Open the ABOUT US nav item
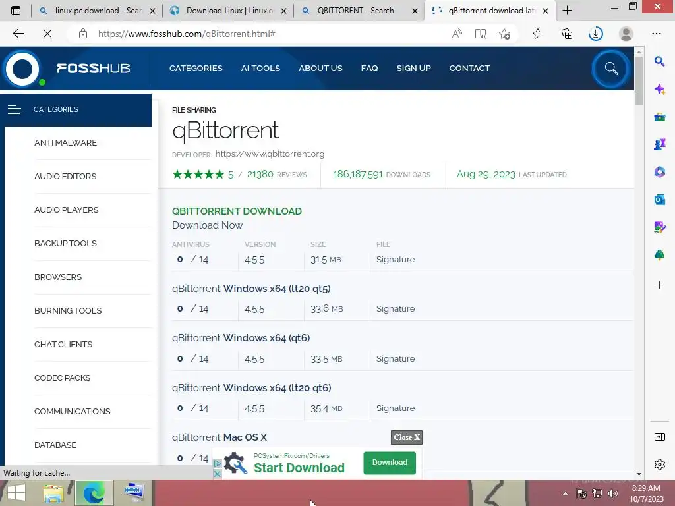The width and height of the screenshot is (675, 506). [x=321, y=68]
